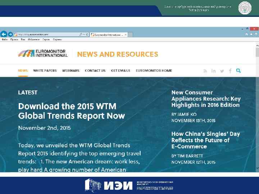
Task: Open the Правка menu
Action: pos(14,40)
